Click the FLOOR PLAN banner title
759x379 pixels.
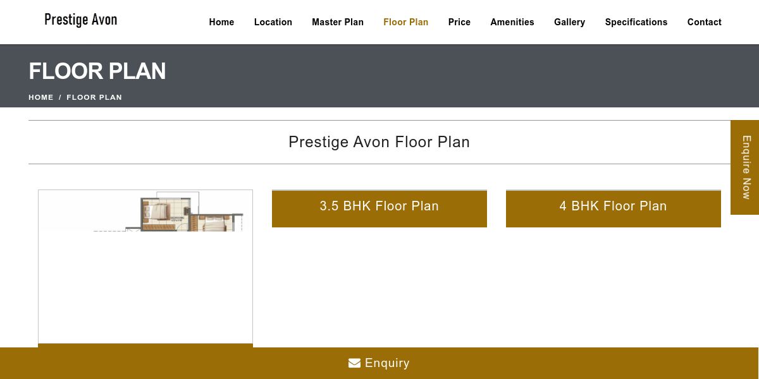(x=97, y=71)
